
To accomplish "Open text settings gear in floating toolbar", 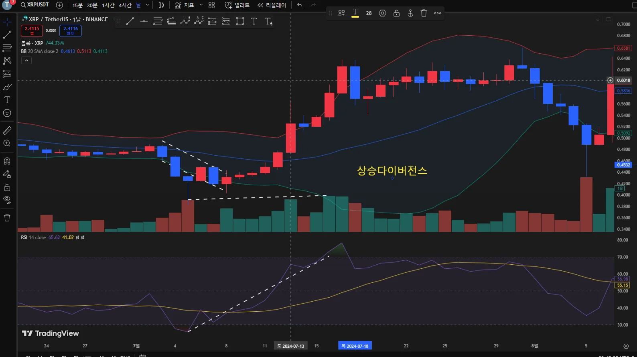I will (x=382, y=13).
